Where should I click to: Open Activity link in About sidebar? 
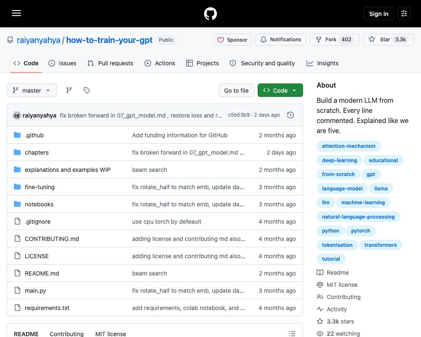pyautogui.click(x=332, y=309)
